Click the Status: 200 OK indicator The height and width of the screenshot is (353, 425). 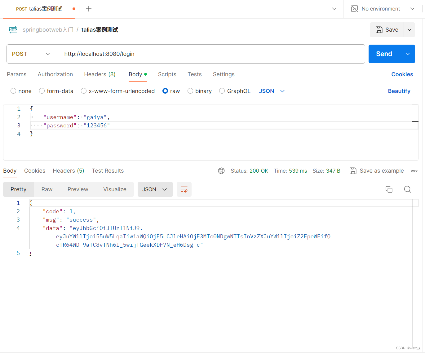(x=250, y=171)
